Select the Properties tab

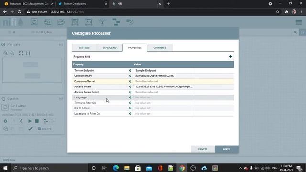coord(135,48)
